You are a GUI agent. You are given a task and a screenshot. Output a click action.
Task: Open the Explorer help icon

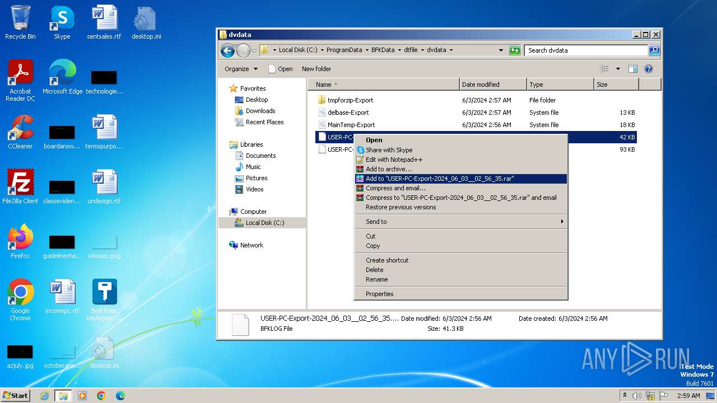649,69
